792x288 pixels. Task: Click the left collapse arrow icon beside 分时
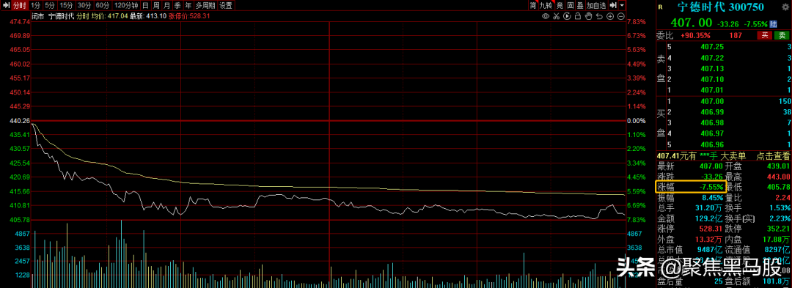click(6, 6)
